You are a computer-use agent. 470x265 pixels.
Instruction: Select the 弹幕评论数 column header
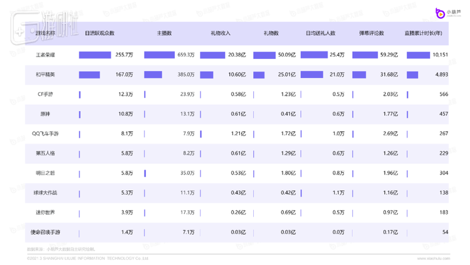(372, 33)
